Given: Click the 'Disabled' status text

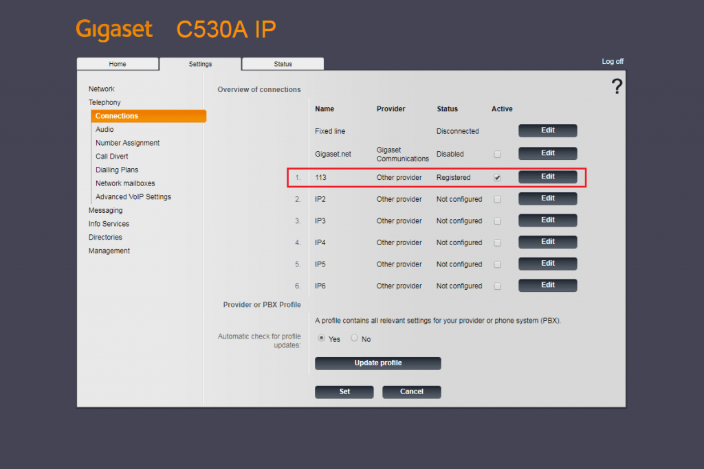Looking at the screenshot, I should 450,155.
